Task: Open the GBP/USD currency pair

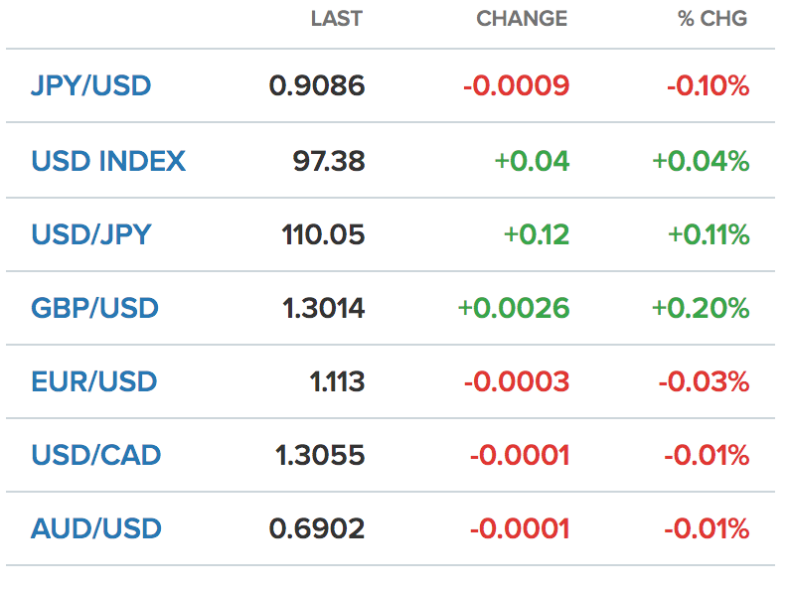Action: point(94,308)
